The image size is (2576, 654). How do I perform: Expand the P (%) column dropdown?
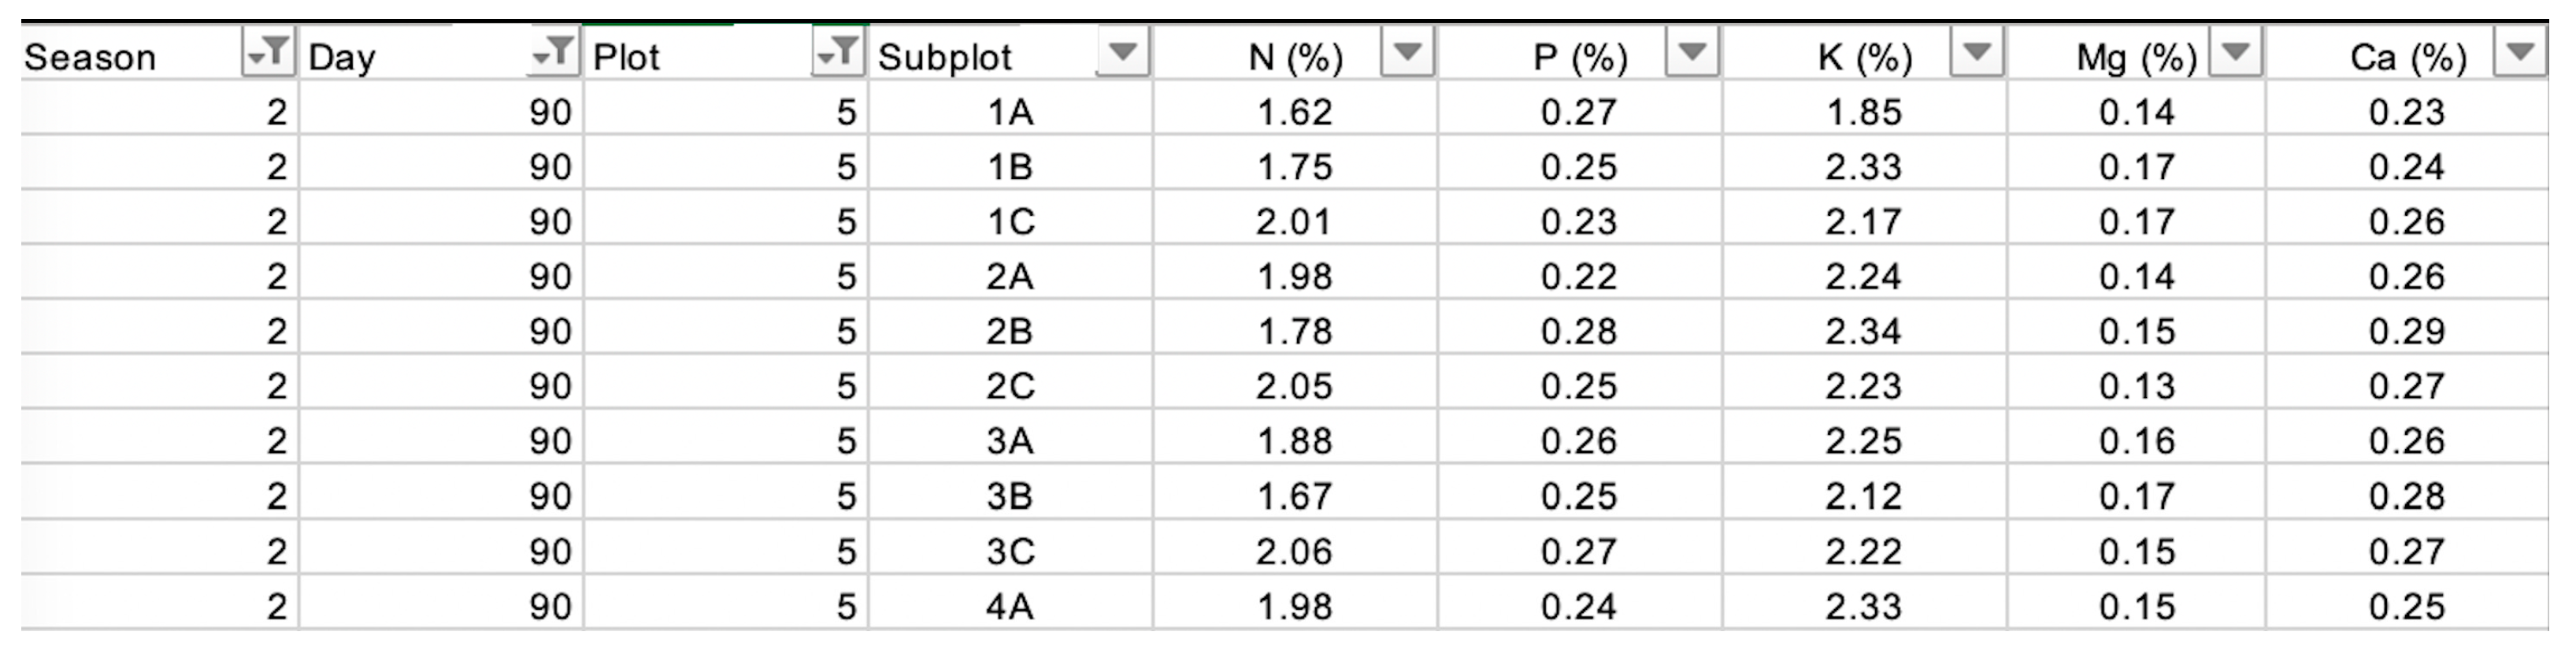pos(1692,52)
